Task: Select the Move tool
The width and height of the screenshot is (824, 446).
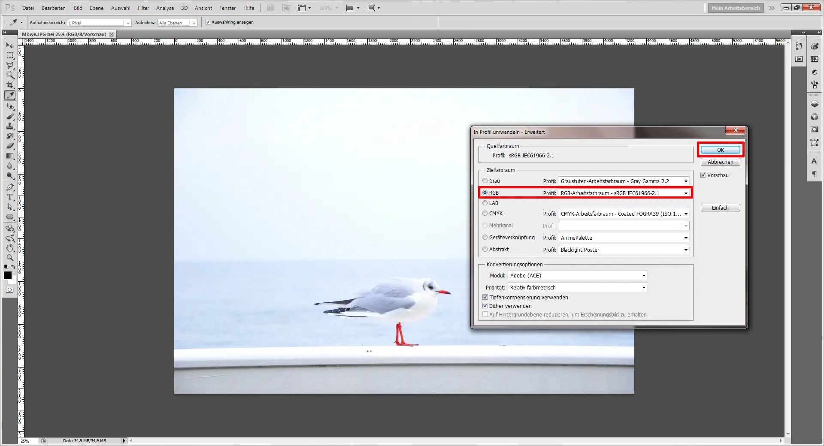Action: [x=9, y=45]
